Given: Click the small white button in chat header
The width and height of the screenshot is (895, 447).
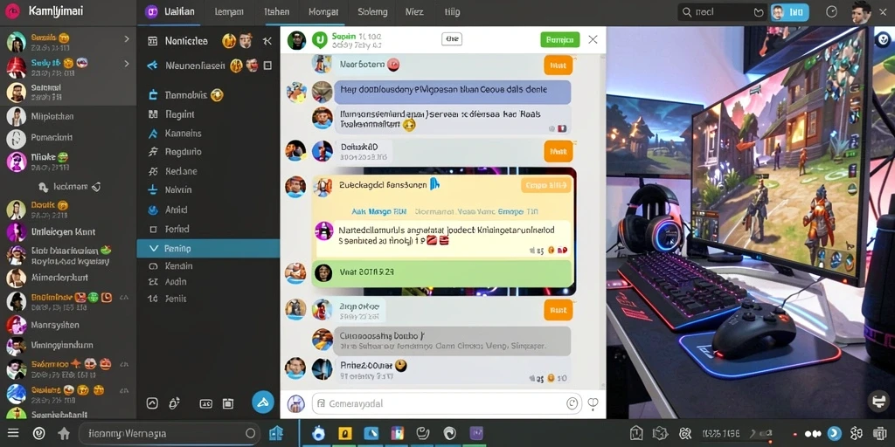Looking at the screenshot, I should (452, 38).
